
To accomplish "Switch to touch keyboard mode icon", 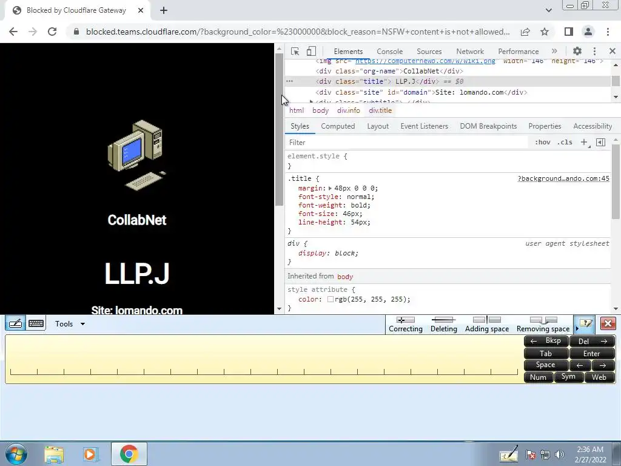I will pyautogui.click(x=36, y=323).
